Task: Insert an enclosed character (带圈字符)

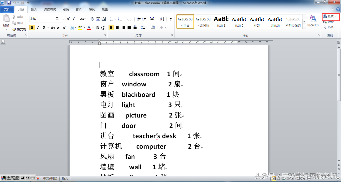Action: pyautogui.click(x=103, y=28)
